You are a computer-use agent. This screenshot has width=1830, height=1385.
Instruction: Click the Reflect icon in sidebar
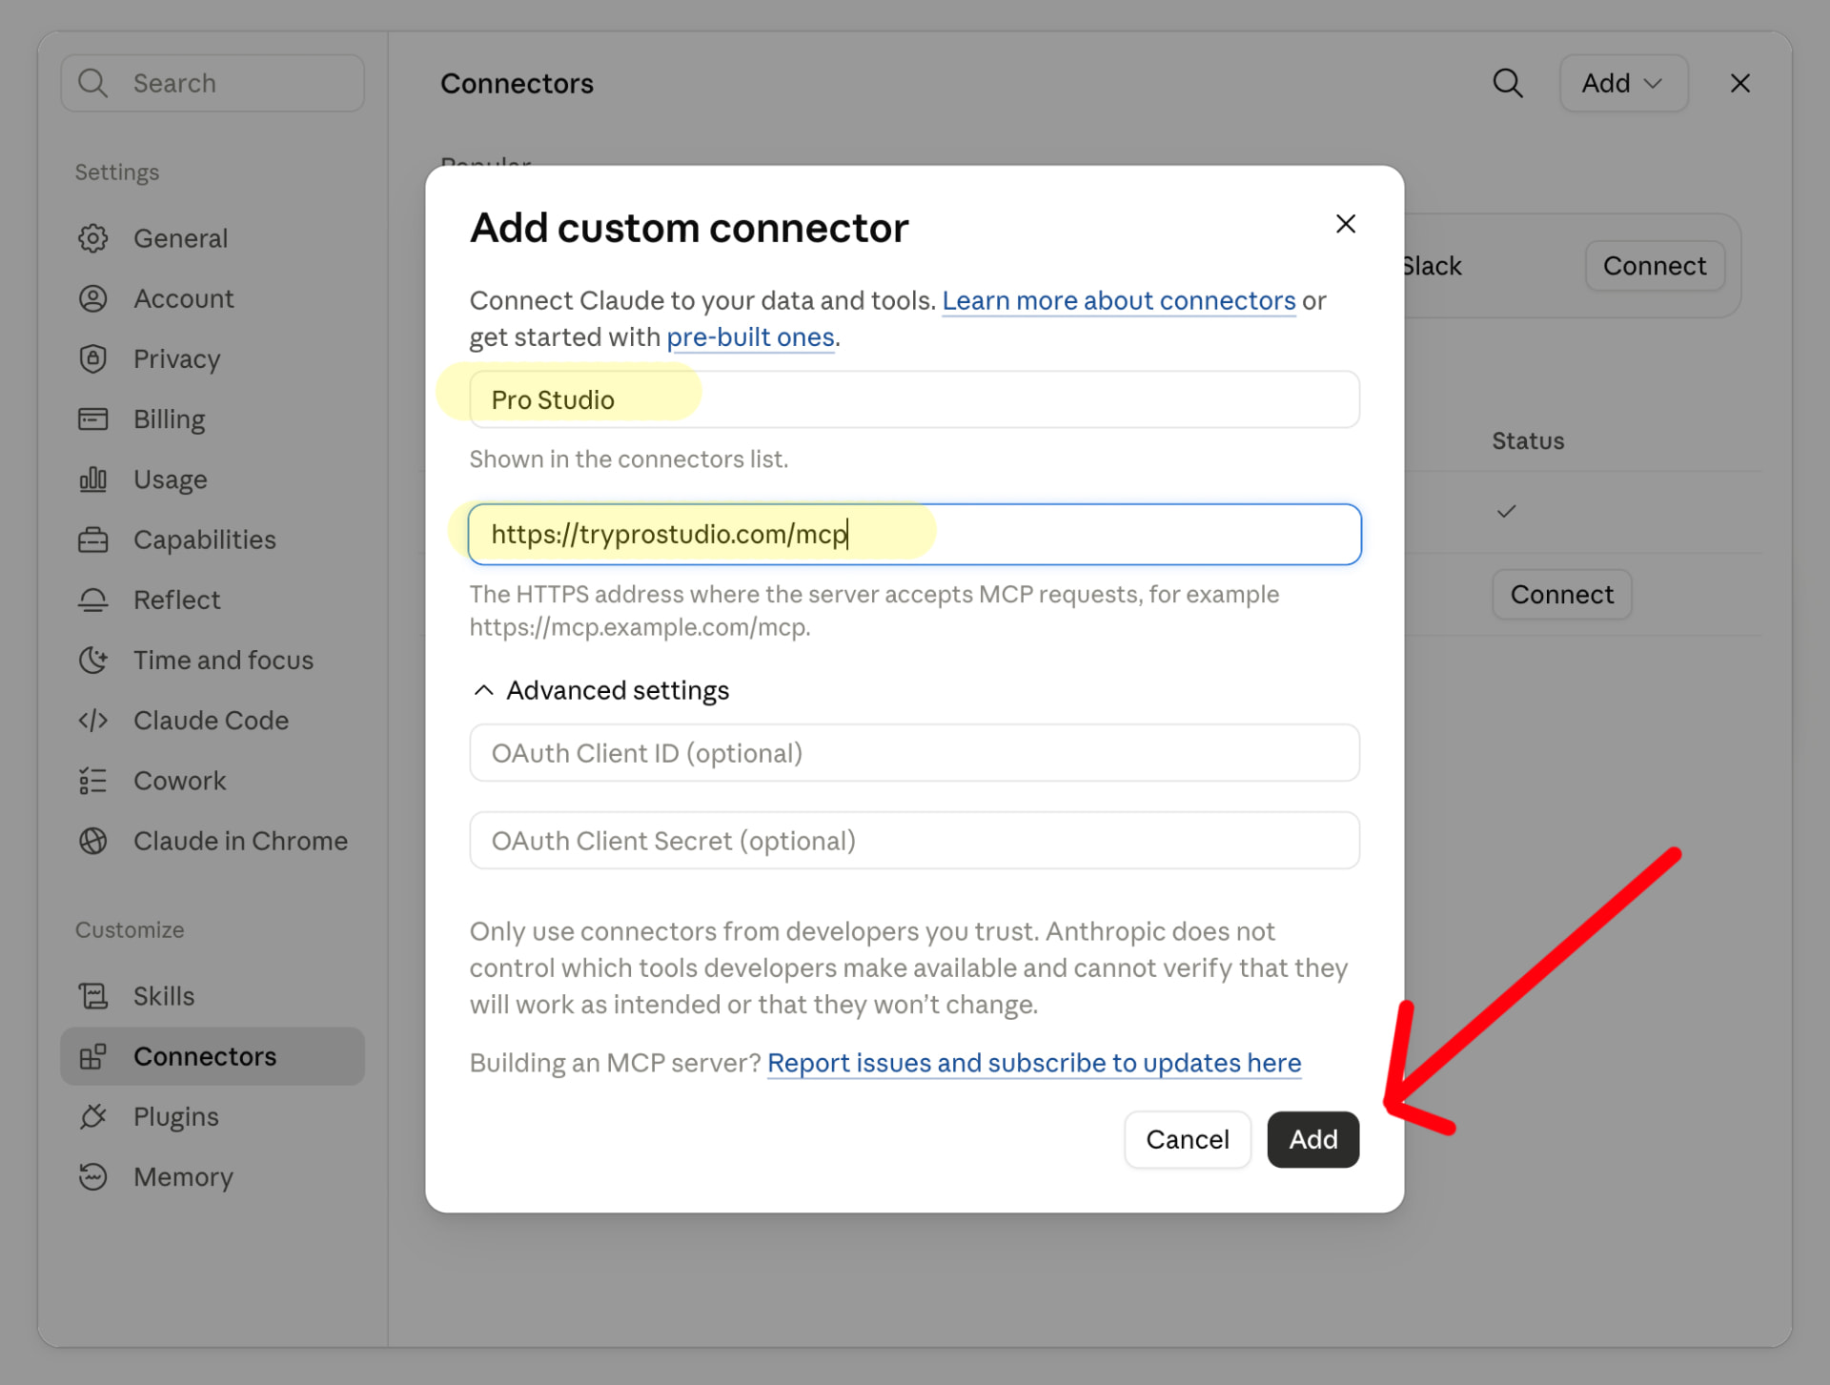pyautogui.click(x=92, y=600)
